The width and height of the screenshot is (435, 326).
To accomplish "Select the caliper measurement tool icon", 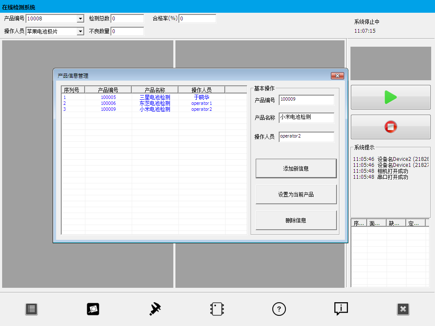I will coord(155,309).
